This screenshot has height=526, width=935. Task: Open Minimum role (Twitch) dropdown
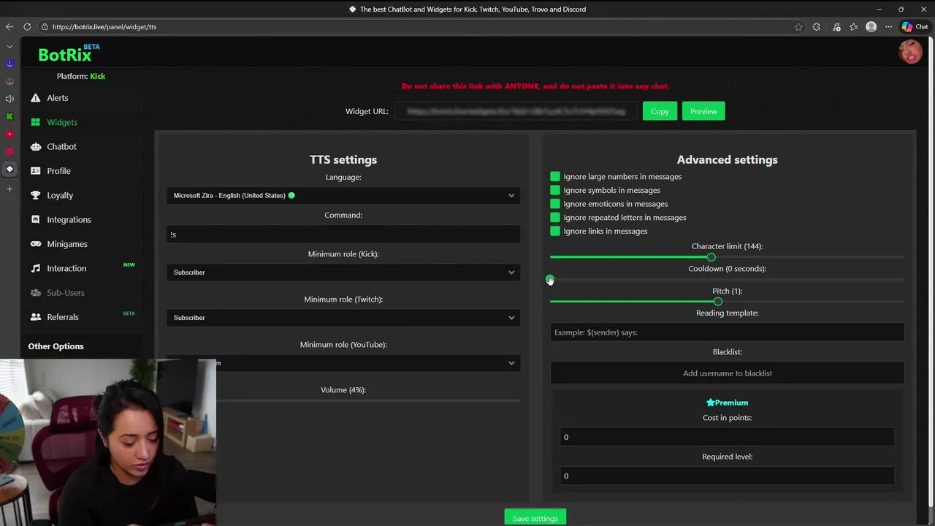click(x=343, y=318)
